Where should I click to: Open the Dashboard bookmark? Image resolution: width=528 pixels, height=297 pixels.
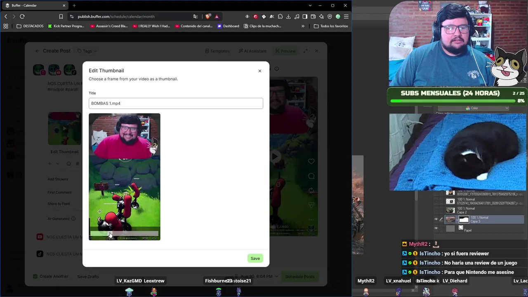228,26
